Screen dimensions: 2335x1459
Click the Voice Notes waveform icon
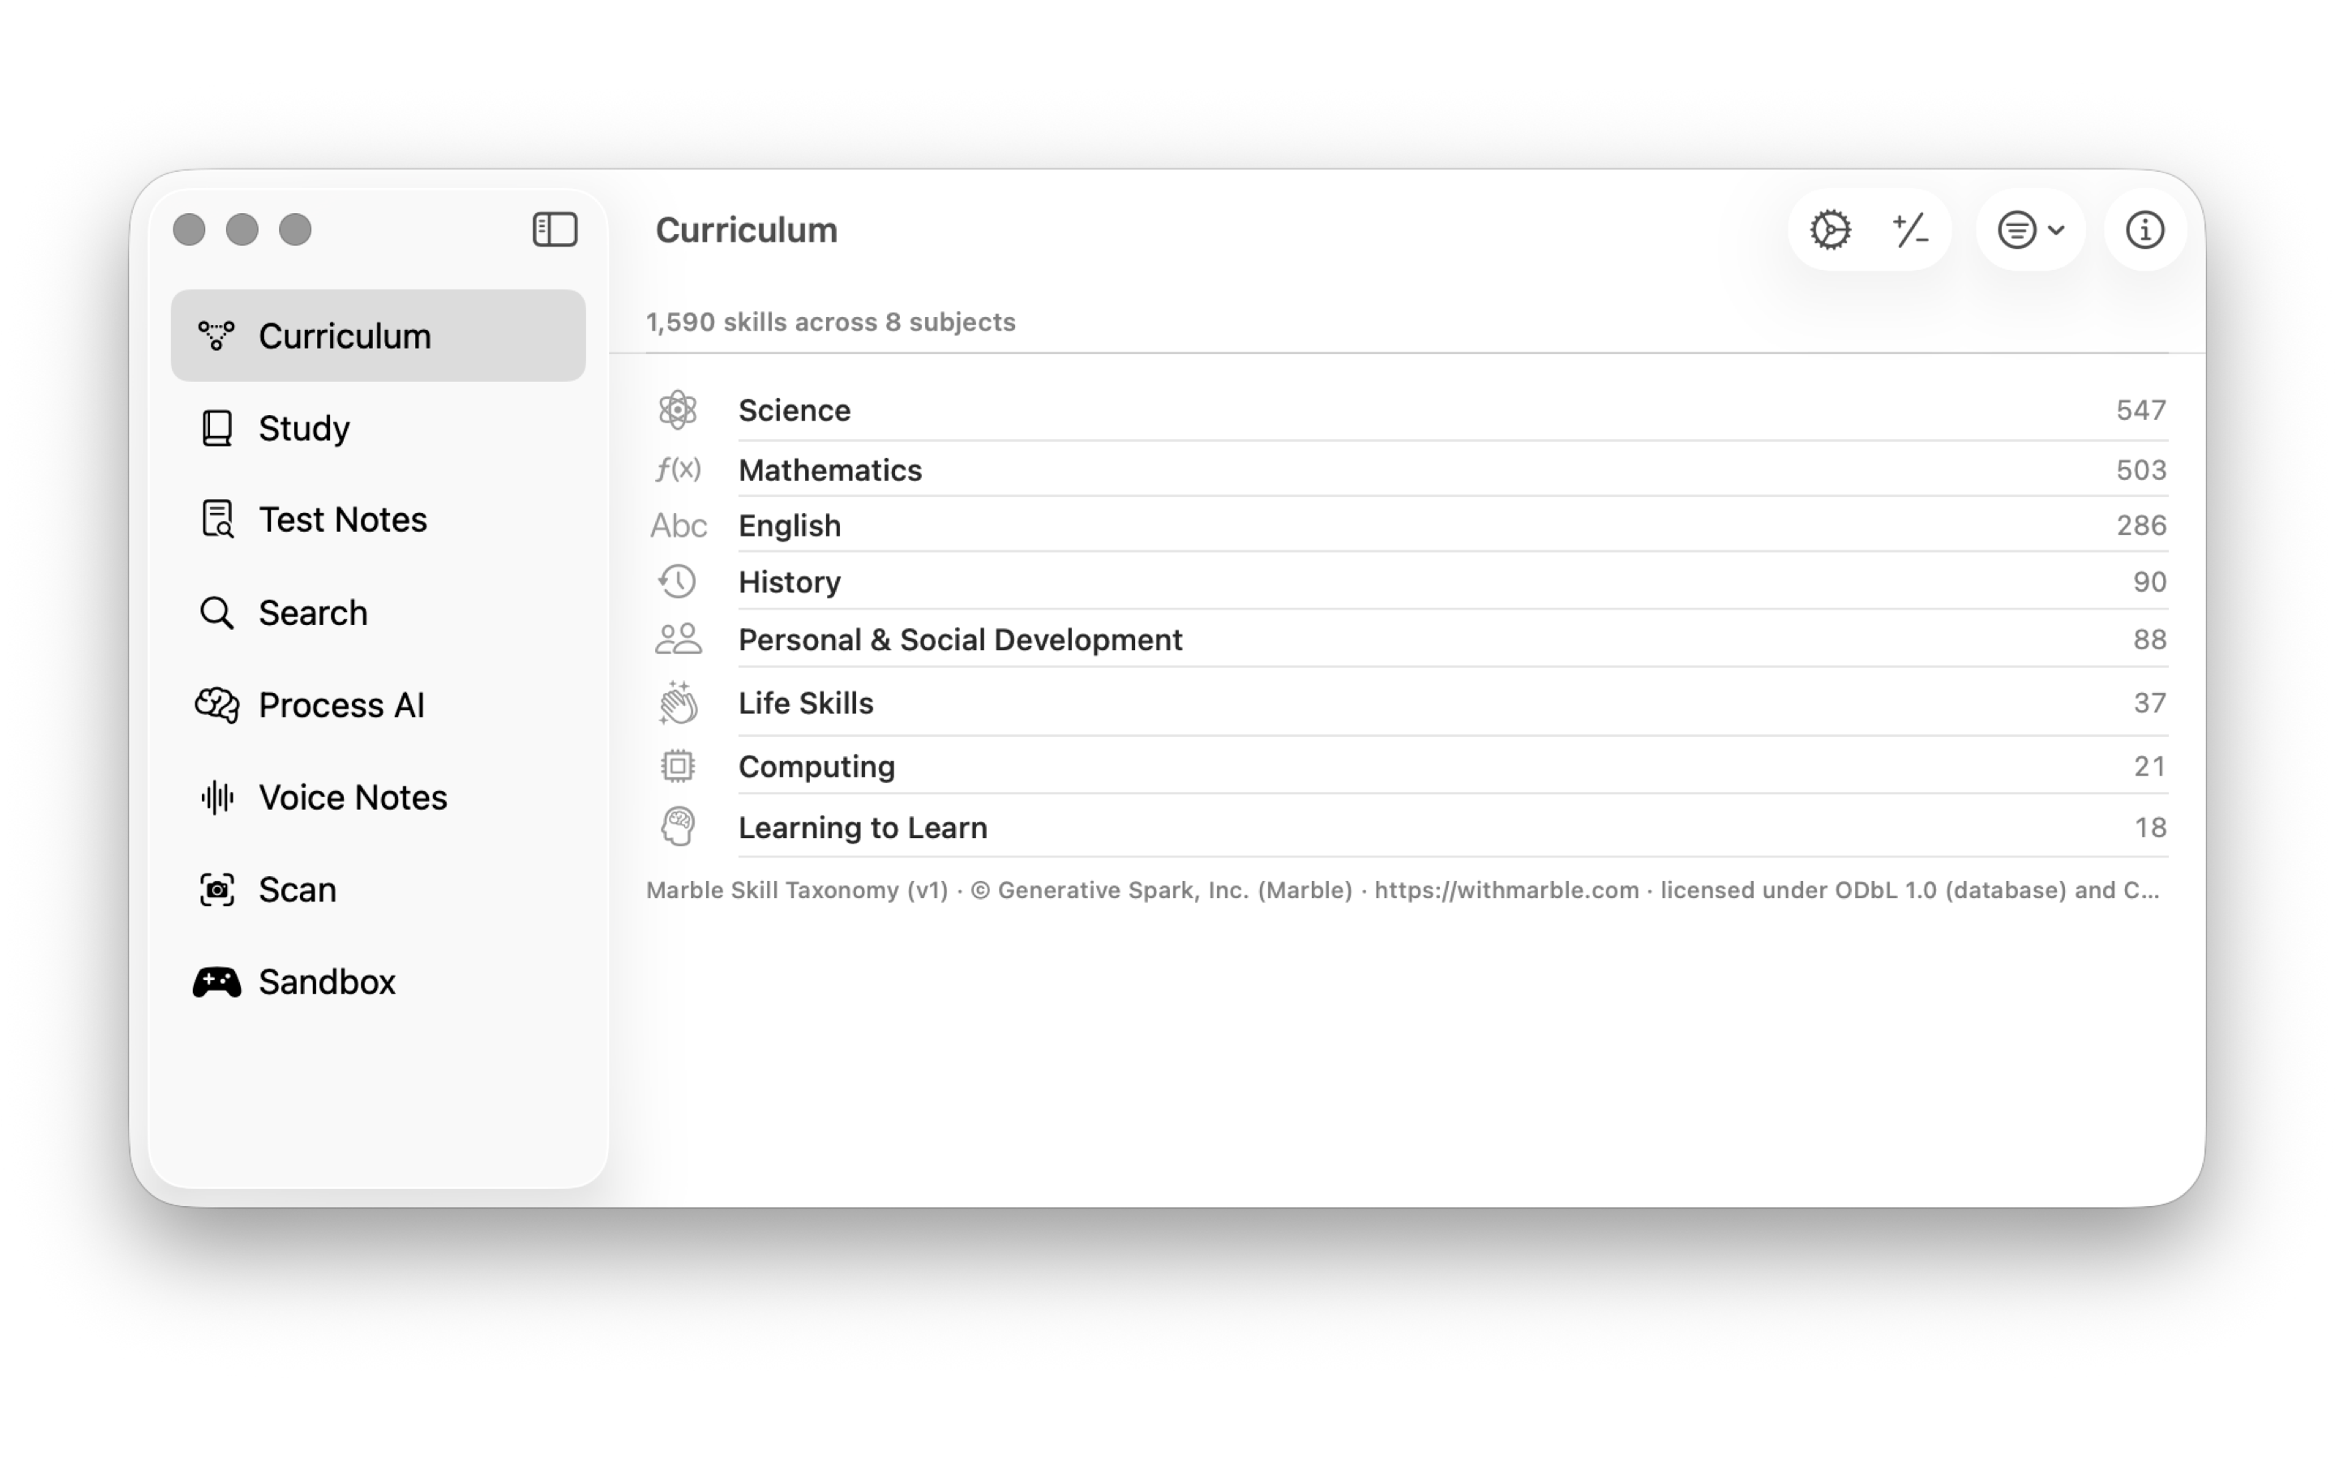217,798
